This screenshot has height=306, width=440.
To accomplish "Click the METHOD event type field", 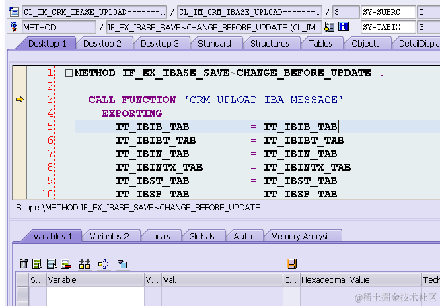I will [x=59, y=27].
